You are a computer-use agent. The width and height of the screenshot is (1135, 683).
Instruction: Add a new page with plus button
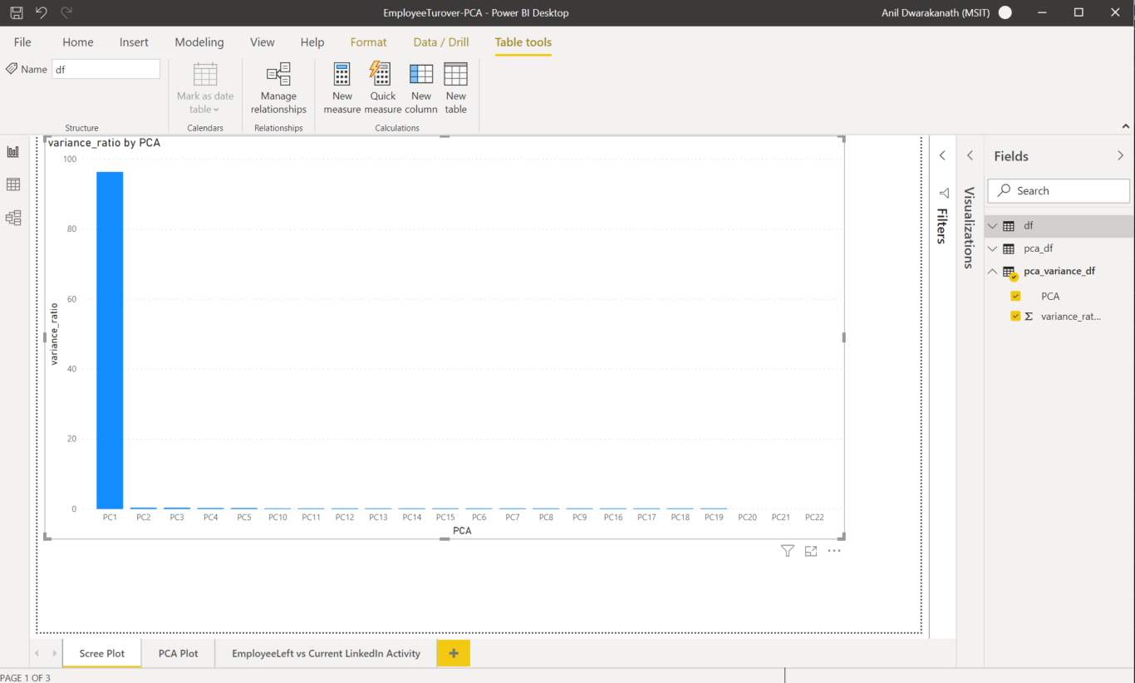coord(454,653)
